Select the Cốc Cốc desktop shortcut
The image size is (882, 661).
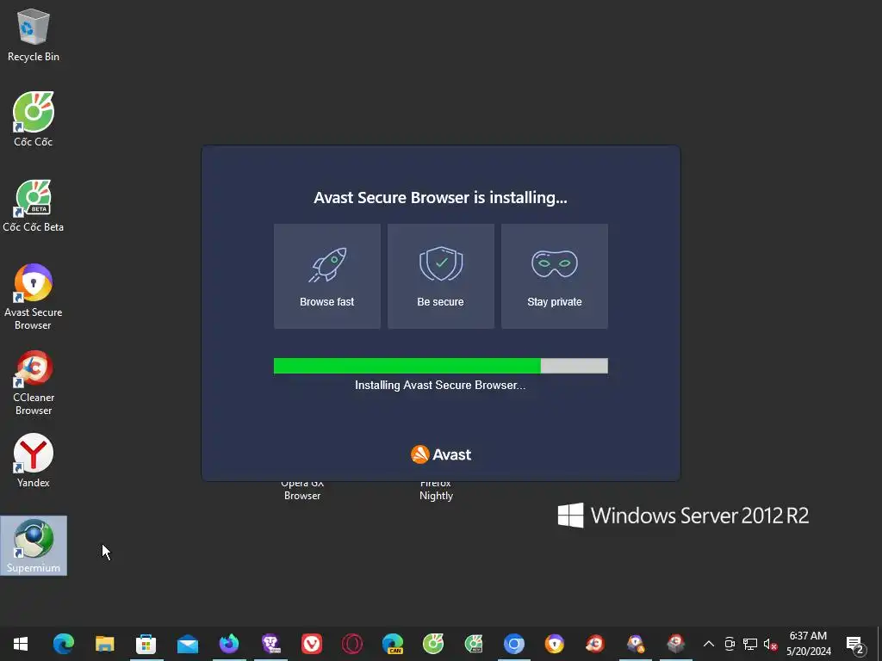pyautogui.click(x=34, y=119)
